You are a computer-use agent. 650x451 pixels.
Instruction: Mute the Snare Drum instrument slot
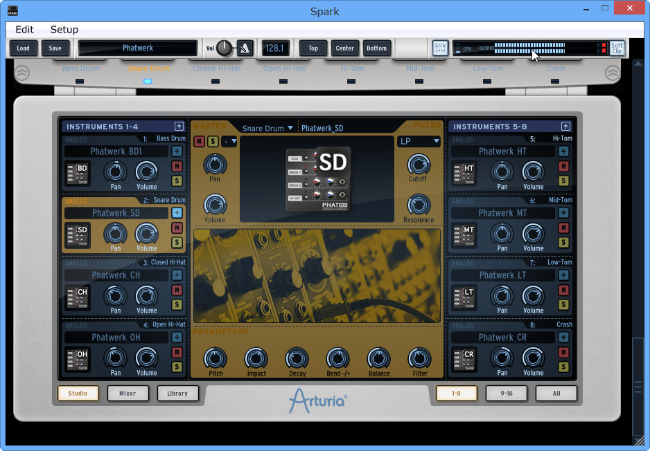[177, 228]
